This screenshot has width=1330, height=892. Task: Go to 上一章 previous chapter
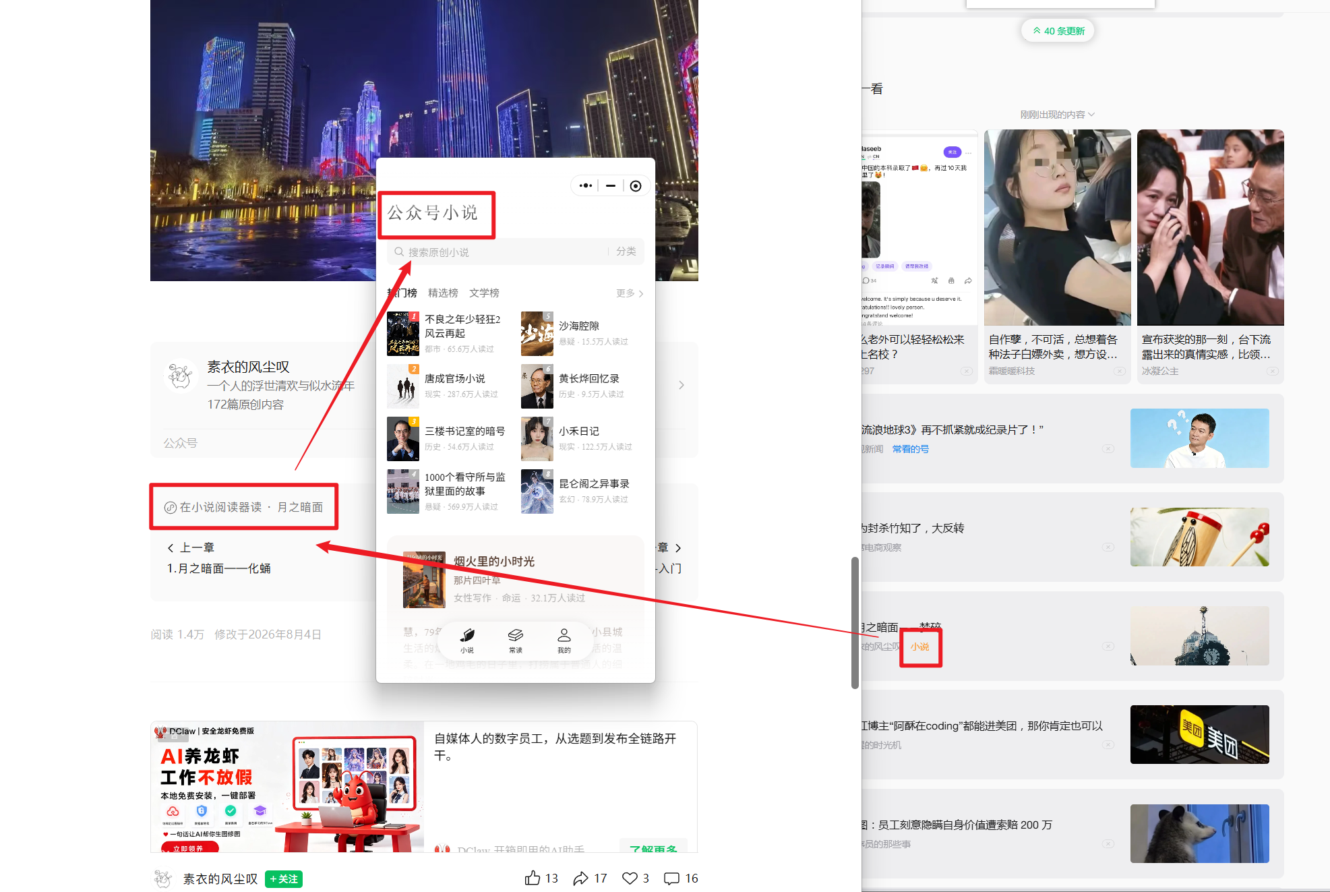191,547
